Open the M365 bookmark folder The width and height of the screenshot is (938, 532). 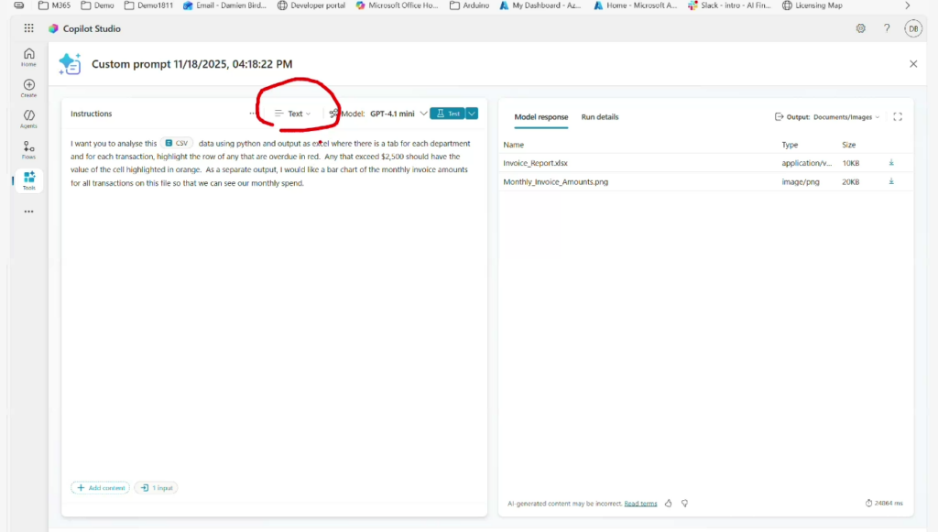(x=54, y=5)
